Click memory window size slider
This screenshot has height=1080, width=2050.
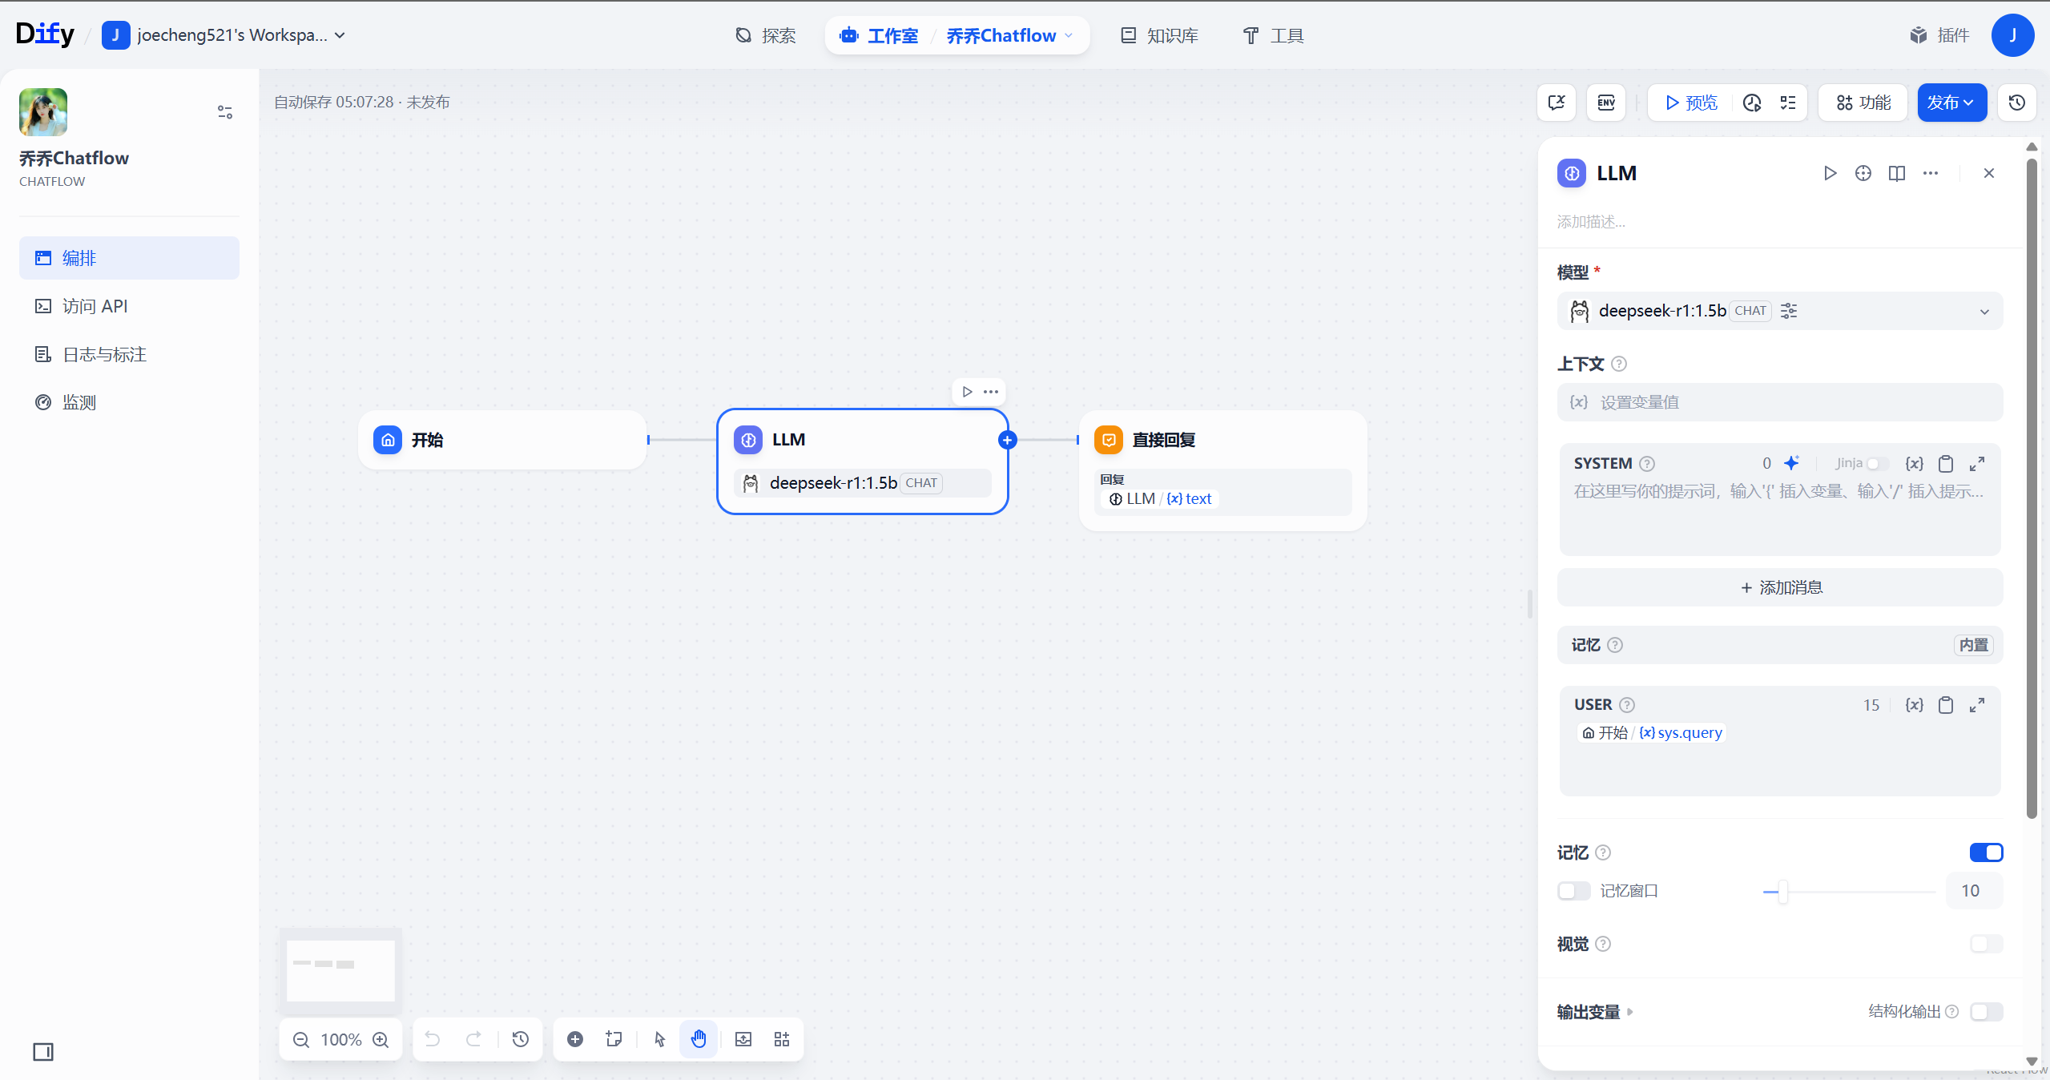1849,891
